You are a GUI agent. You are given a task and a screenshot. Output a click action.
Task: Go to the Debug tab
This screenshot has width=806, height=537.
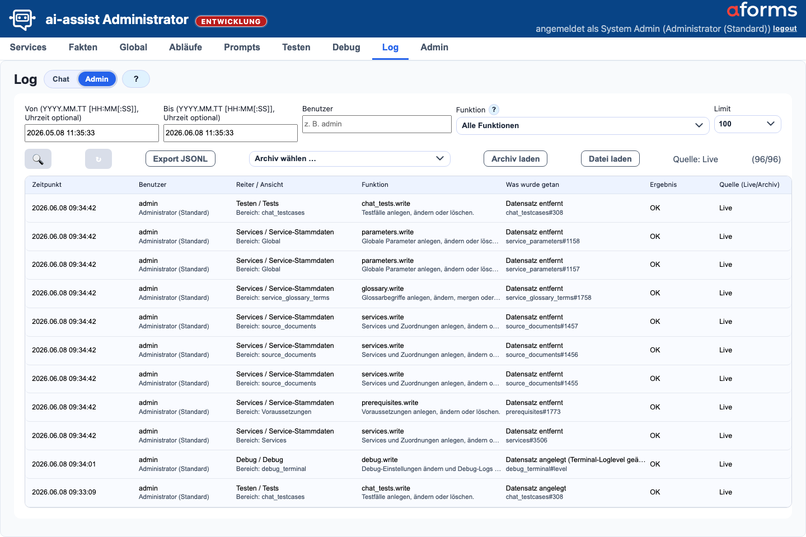[x=346, y=48]
